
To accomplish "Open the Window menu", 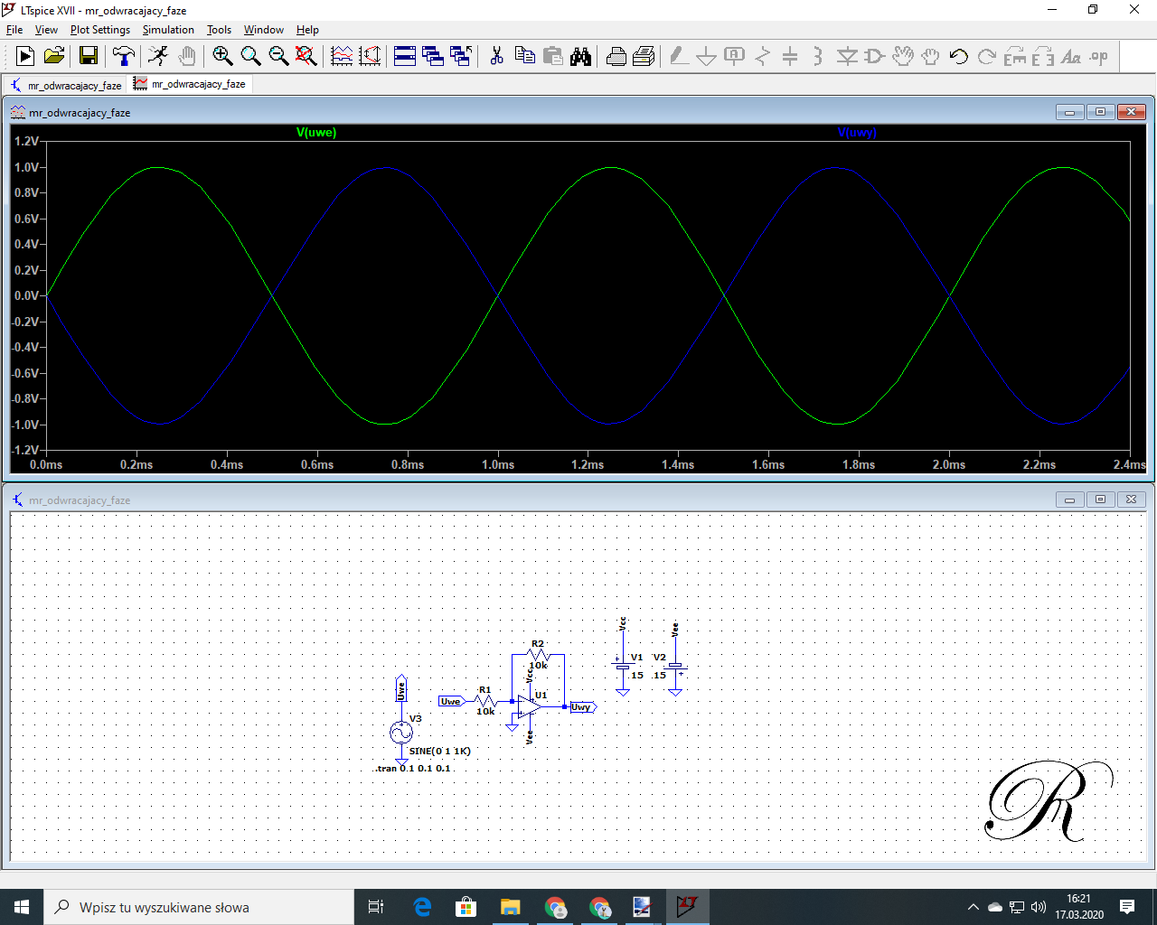I will pyautogui.click(x=264, y=30).
